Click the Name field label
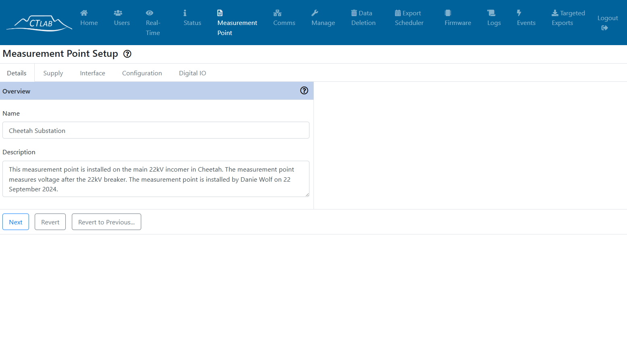Image resolution: width=627 pixels, height=342 pixels. pyautogui.click(x=11, y=114)
